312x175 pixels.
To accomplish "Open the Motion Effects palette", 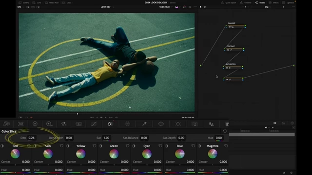I will [79, 124].
